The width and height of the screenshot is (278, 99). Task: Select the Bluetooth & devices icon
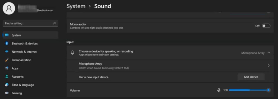tap(7, 44)
